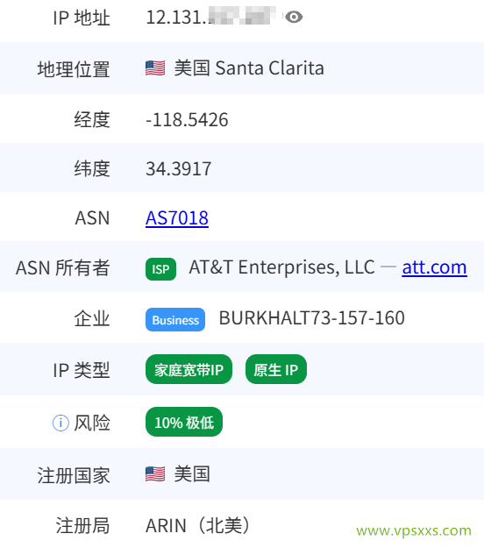The image size is (484, 548).
Task: Click the partially masked IP 12.131
Action: (x=211, y=17)
